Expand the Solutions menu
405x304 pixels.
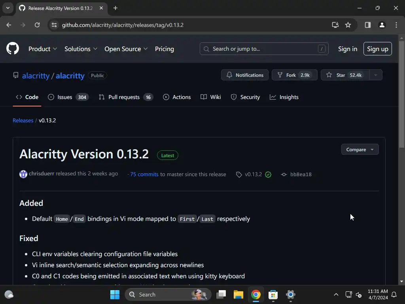point(81,49)
